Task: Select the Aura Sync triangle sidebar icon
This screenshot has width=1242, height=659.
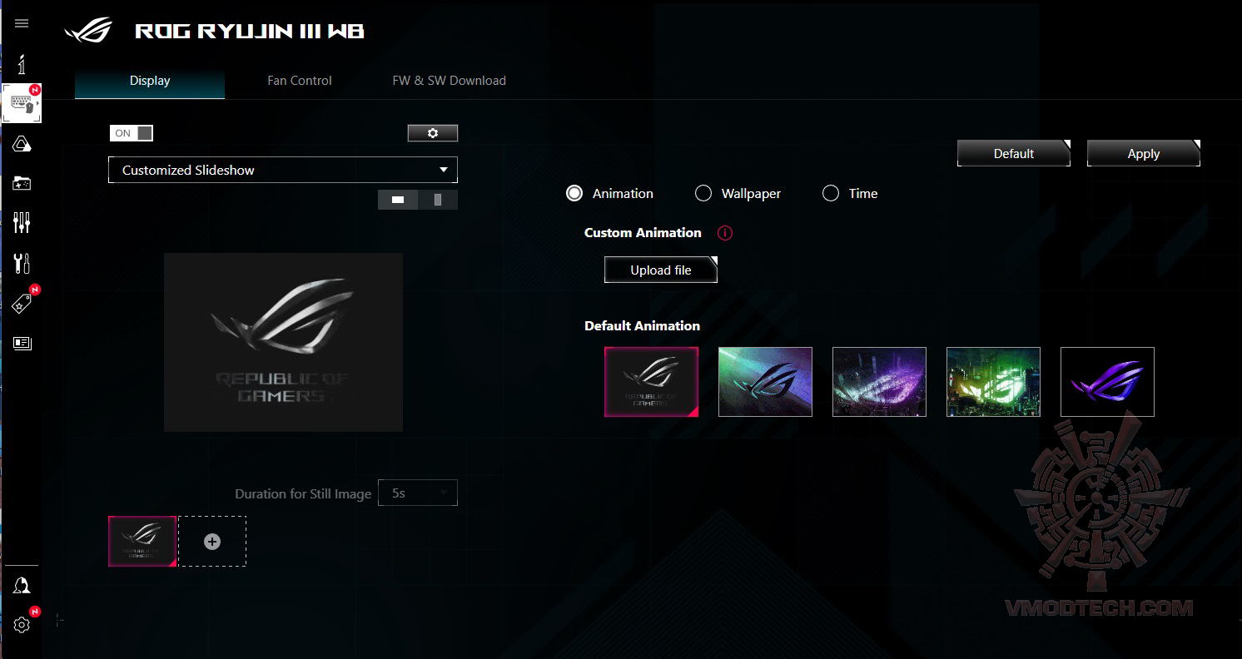Action: coord(22,144)
